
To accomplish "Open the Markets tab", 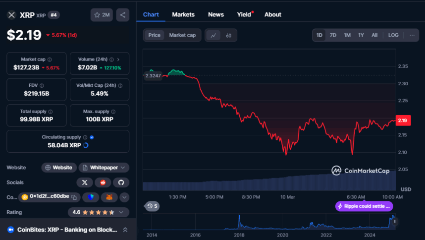I will [183, 15].
